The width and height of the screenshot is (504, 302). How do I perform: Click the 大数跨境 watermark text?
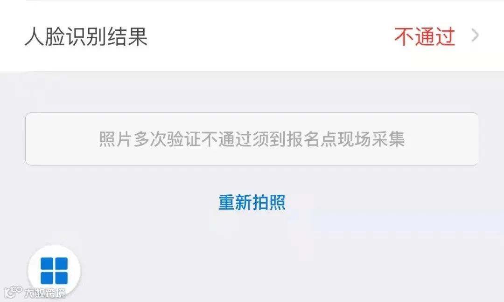tap(45, 293)
